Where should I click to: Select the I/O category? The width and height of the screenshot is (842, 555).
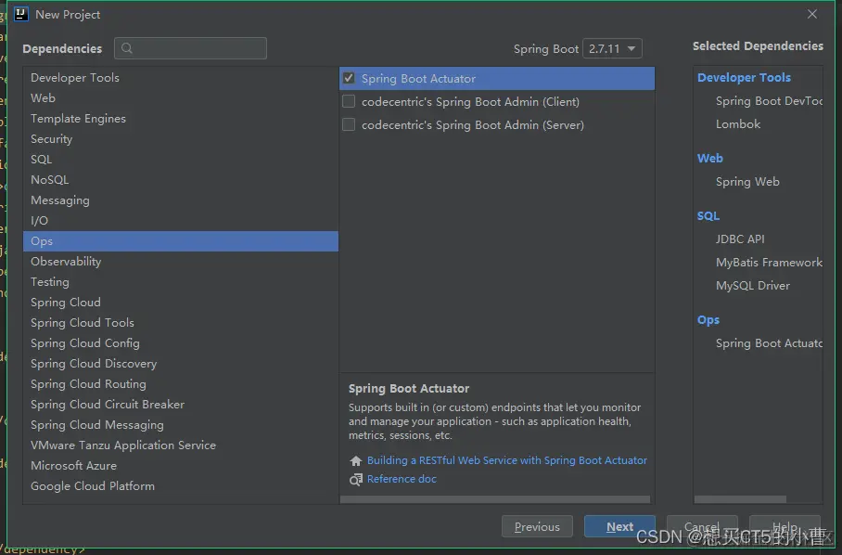click(x=181, y=221)
